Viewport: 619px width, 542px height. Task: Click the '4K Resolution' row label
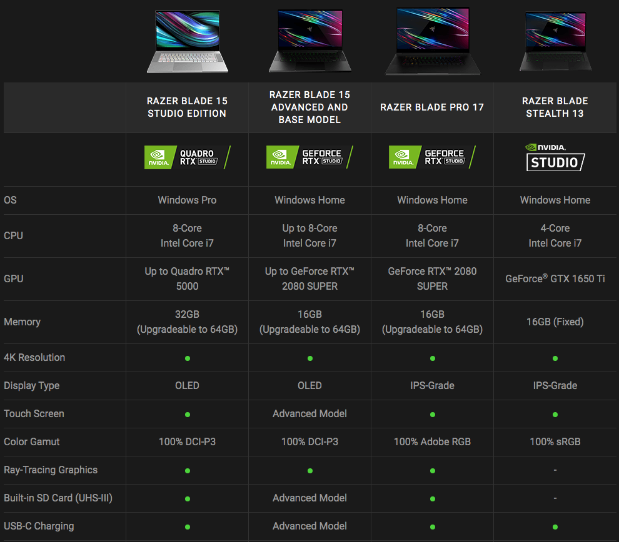tap(34, 358)
